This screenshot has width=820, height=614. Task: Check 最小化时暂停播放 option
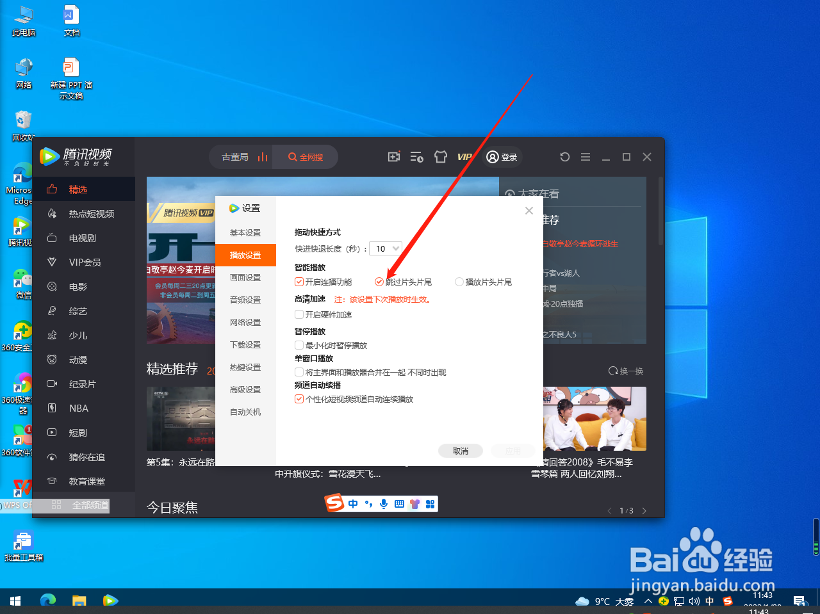(299, 345)
